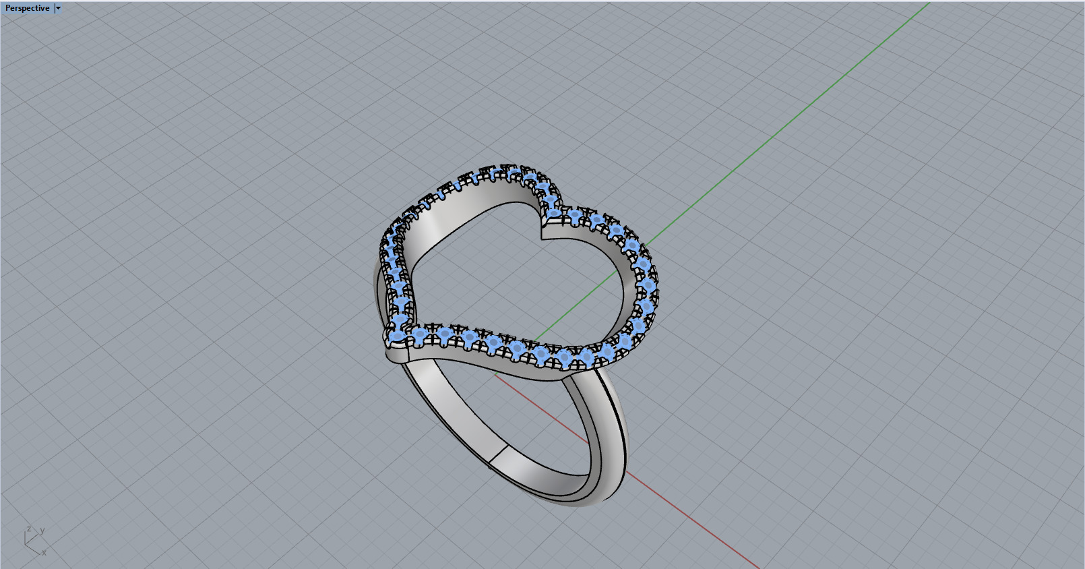The image size is (1085, 569).
Task: Open the Perspective viewport dropdown arrow
Action: click(58, 8)
